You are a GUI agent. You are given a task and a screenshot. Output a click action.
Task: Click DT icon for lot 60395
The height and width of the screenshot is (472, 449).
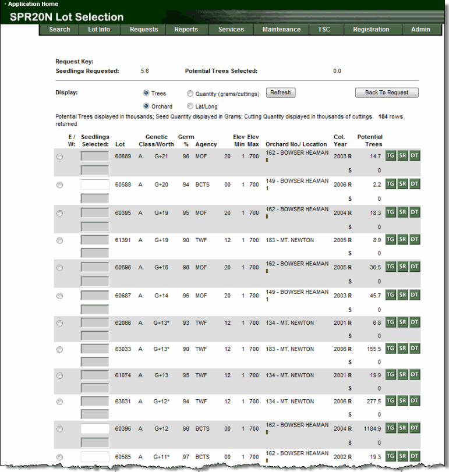click(415, 212)
